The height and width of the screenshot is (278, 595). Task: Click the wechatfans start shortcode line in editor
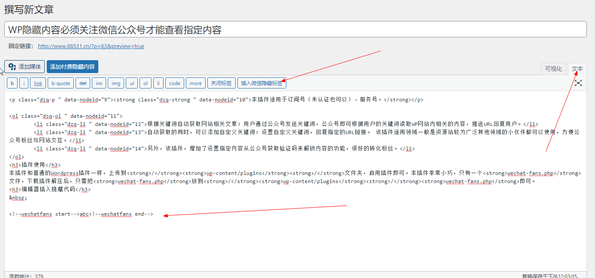tap(81, 214)
